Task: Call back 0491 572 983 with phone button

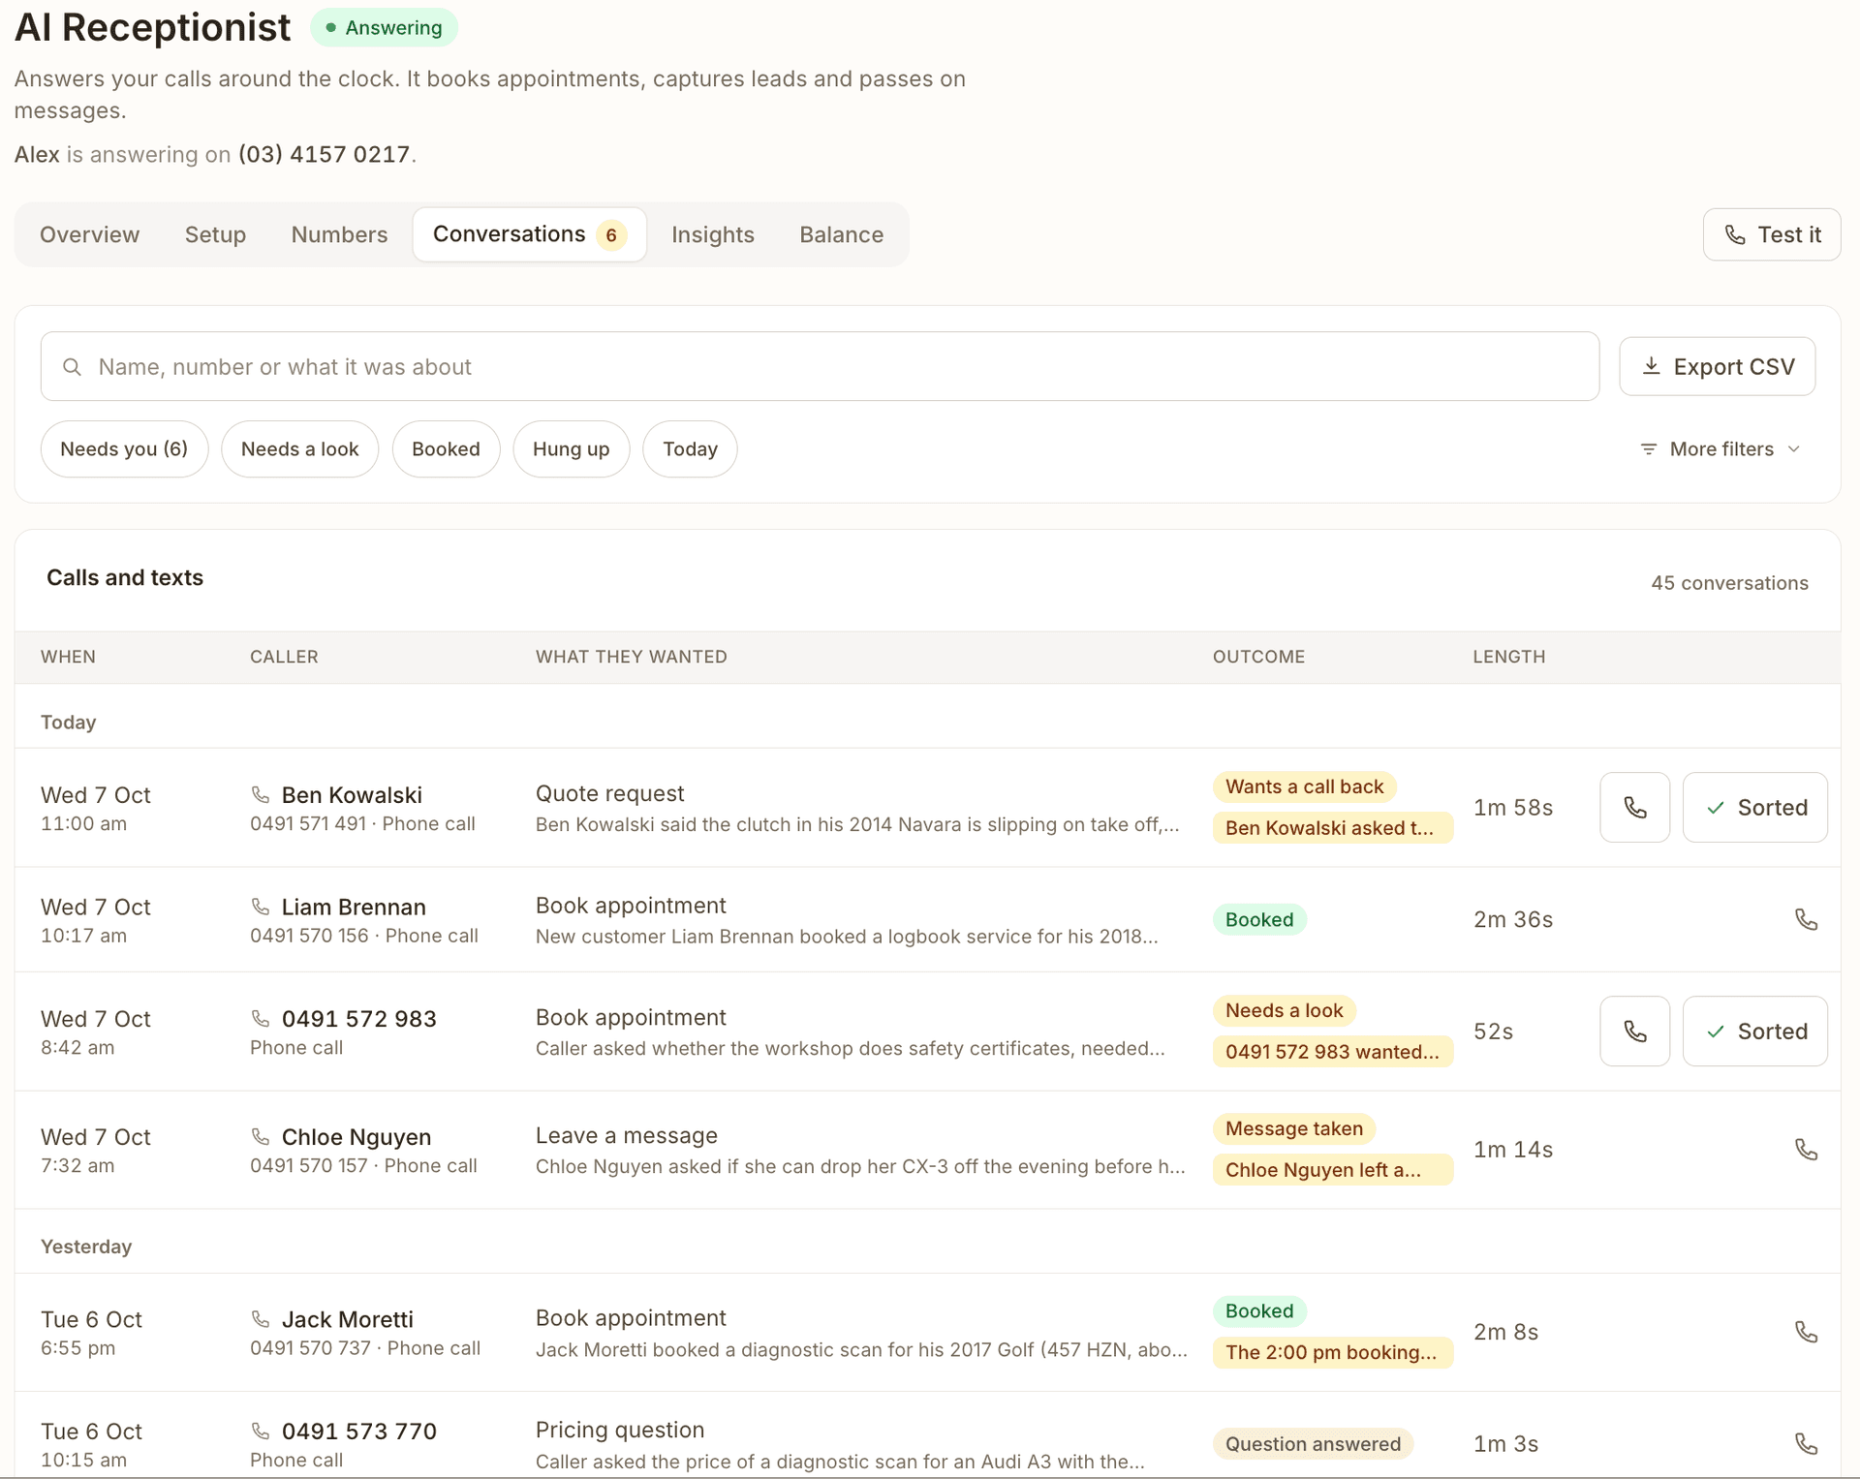Action: click(1634, 1031)
